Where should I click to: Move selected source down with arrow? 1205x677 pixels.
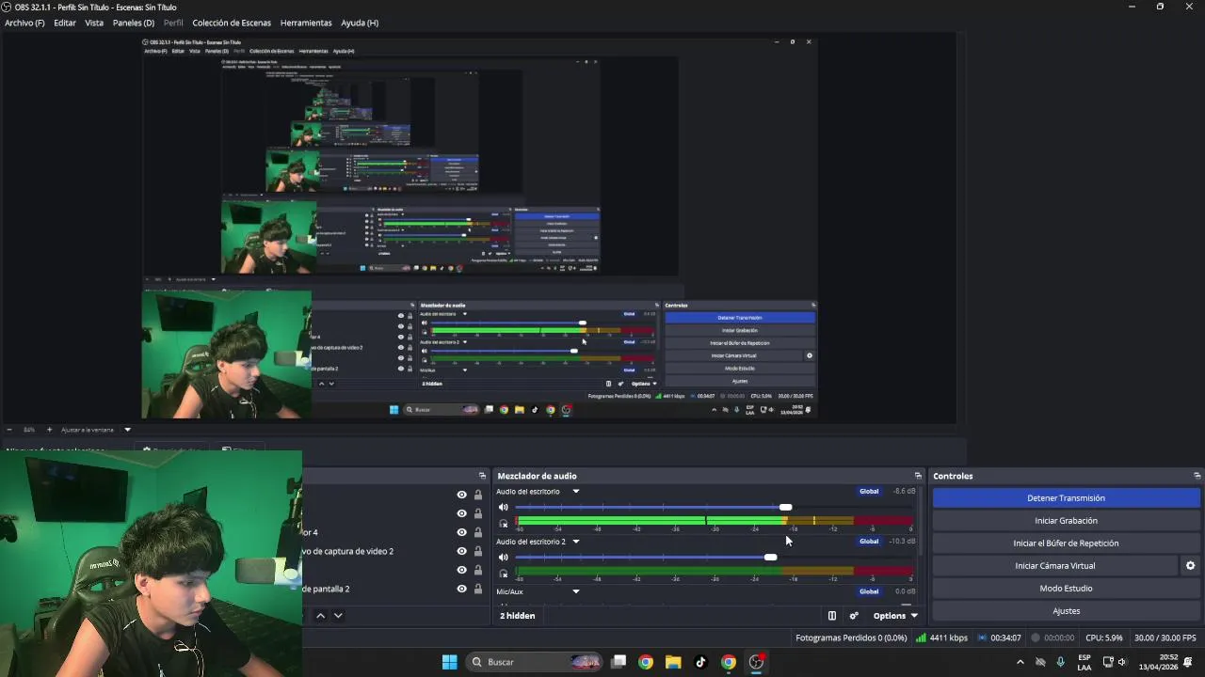pyautogui.click(x=338, y=616)
